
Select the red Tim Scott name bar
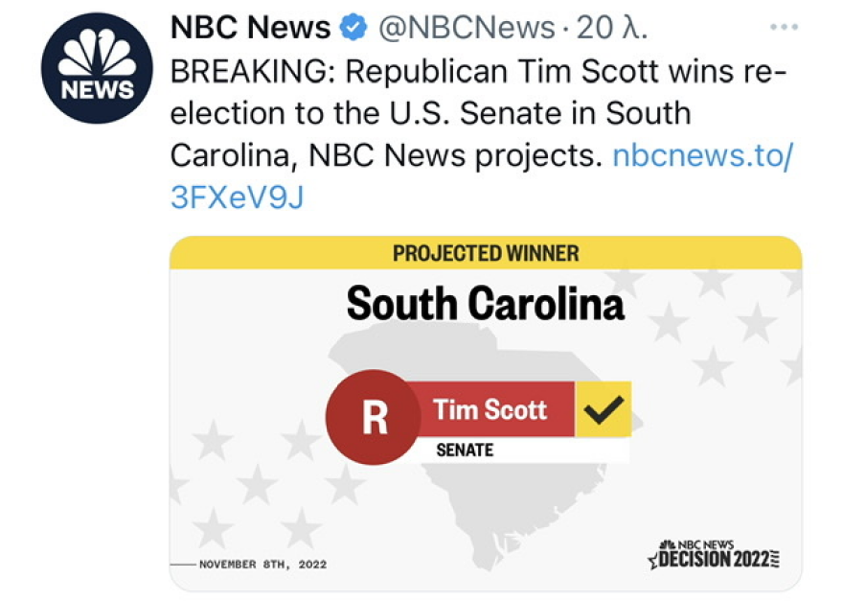click(x=490, y=410)
